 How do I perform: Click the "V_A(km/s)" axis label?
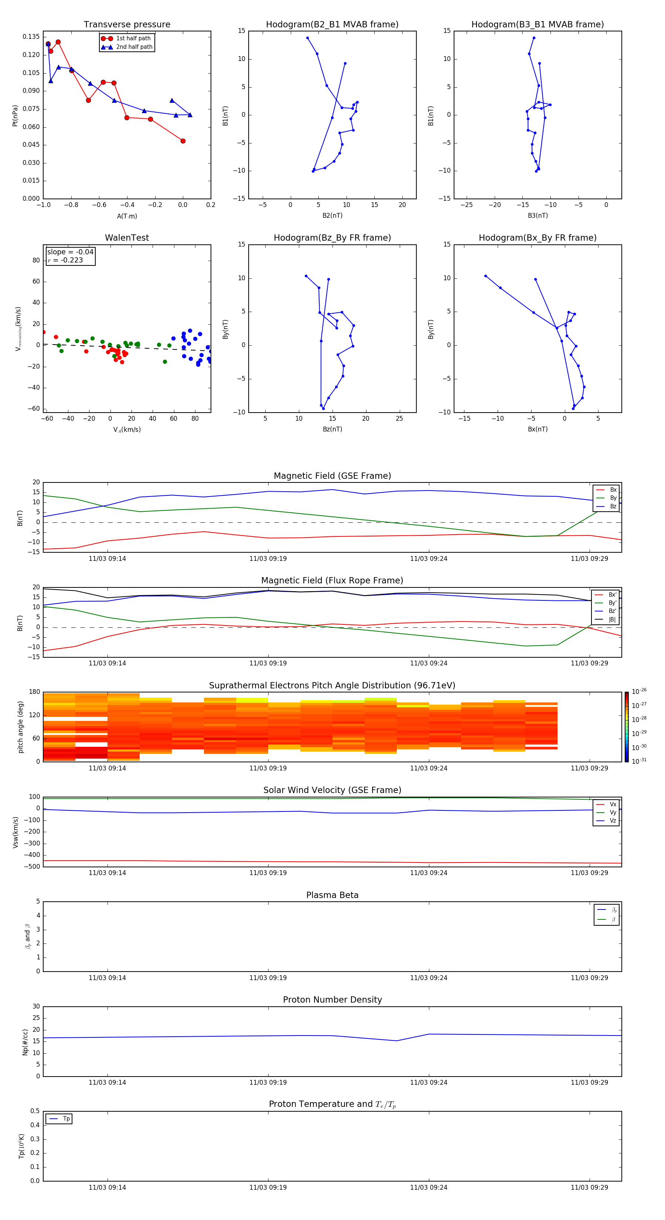pos(127,430)
